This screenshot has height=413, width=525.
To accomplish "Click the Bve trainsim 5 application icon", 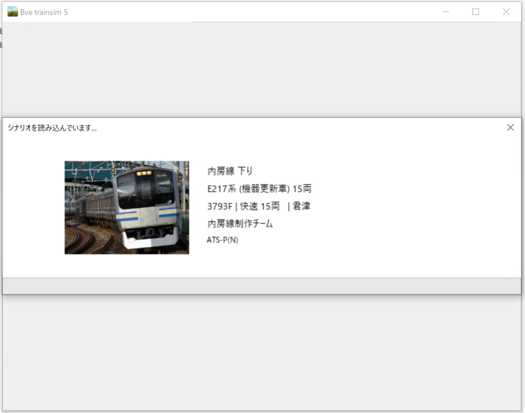I will 13,12.
